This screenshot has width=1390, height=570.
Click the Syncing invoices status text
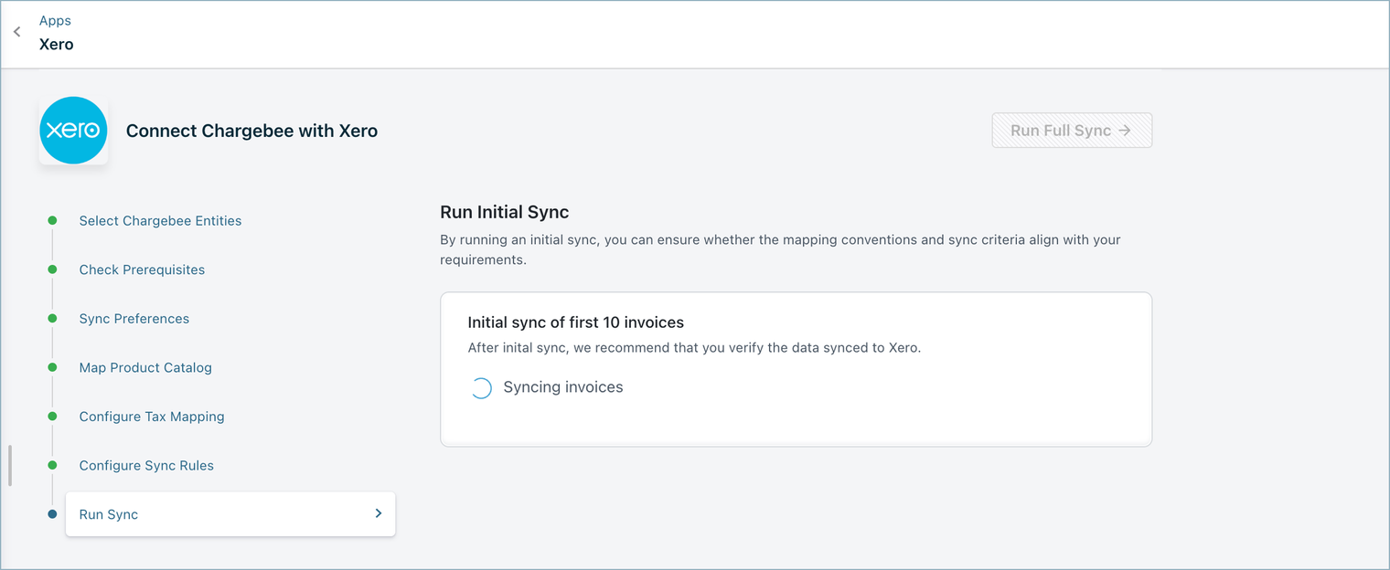click(562, 387)
